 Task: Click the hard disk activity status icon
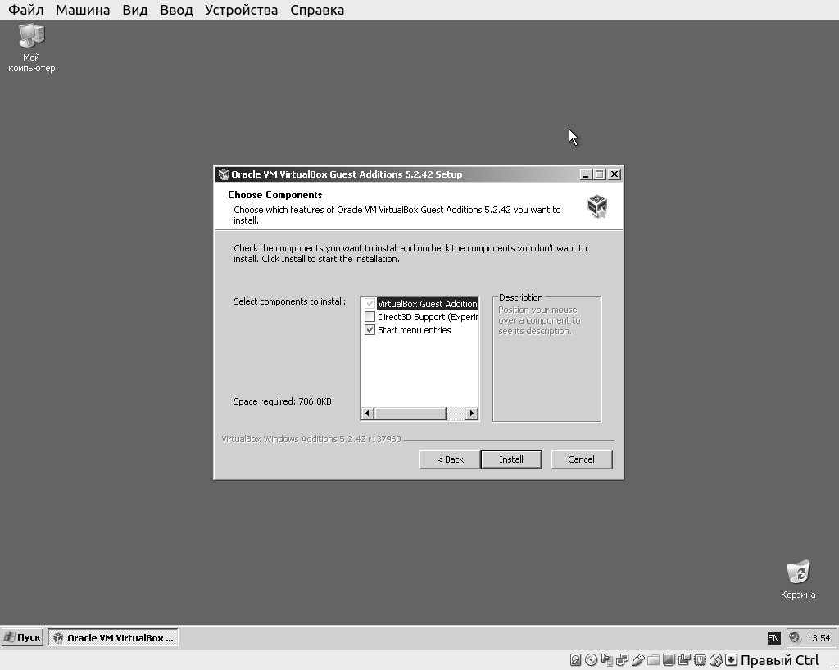[575, 660]
